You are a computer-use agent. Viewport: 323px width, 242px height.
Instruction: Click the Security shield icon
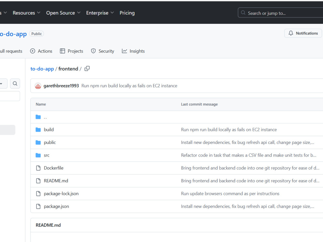[93, 51]
